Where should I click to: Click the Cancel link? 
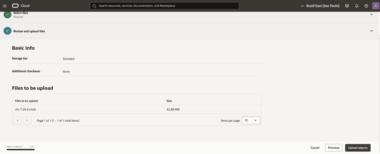(315, 148)
